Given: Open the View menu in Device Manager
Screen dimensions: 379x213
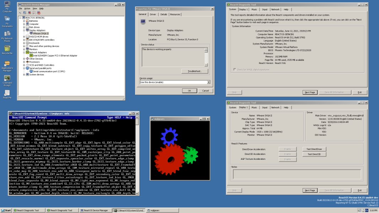Looking at the screenshot, I should 35,9.
